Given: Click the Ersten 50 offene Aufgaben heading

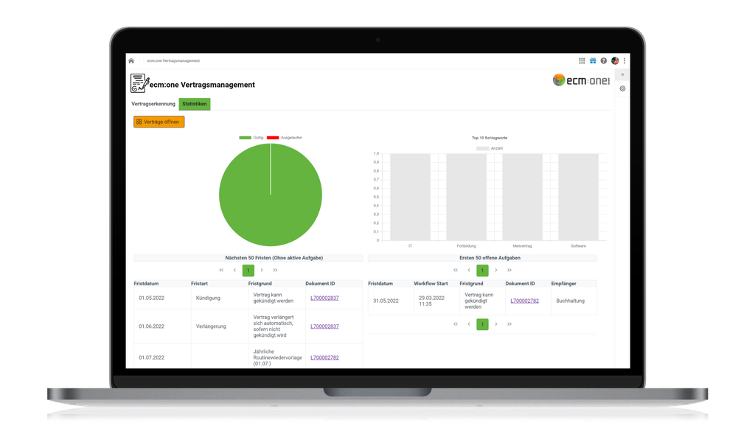Looking at the screenshot, I should 490,259.
